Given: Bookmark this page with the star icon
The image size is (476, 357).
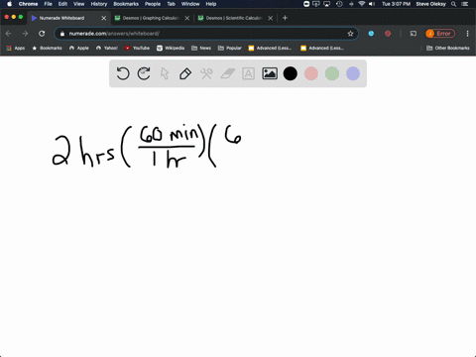Looking at the screenshot, I should click(350, 34).
